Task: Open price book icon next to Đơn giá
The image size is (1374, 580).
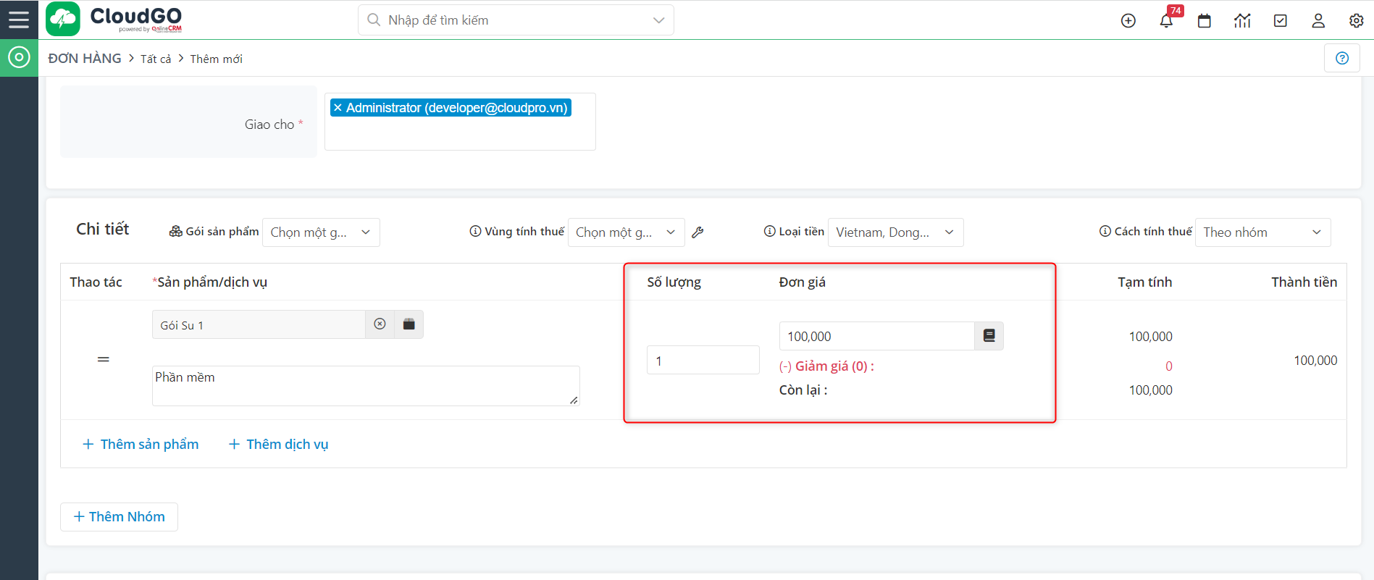Action: tap(989, 336)
